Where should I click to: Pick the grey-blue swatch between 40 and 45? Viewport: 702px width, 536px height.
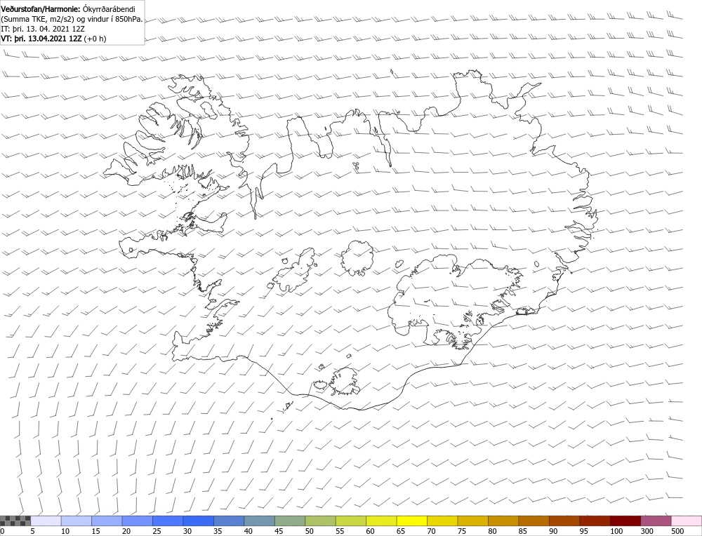click(x=259, y=521)
